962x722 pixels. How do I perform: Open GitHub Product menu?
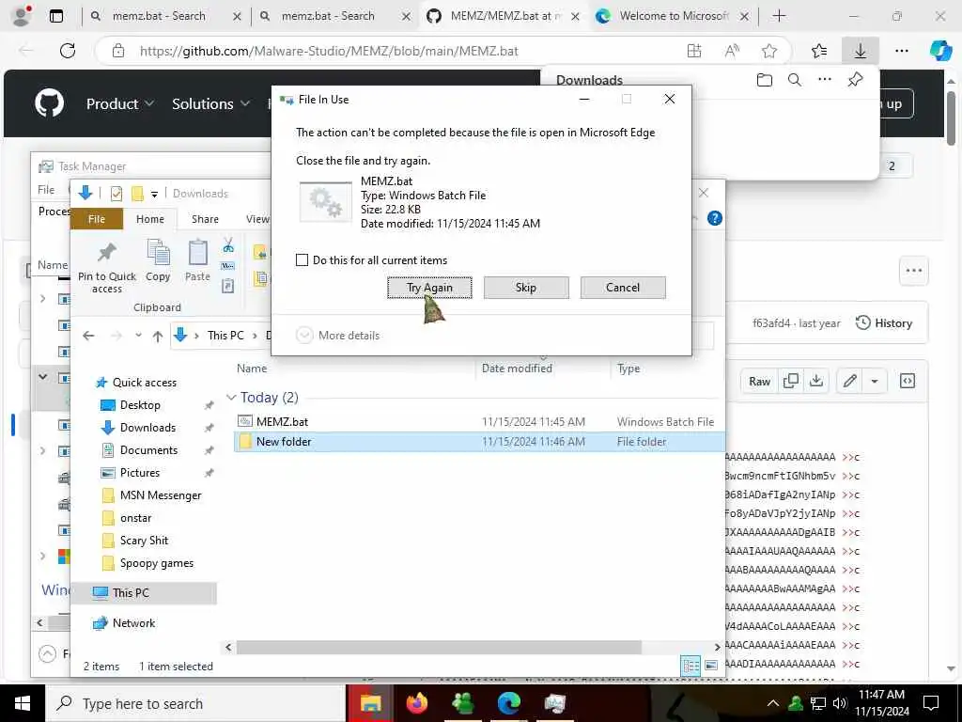pyautogui.click(x=119, y=103)
